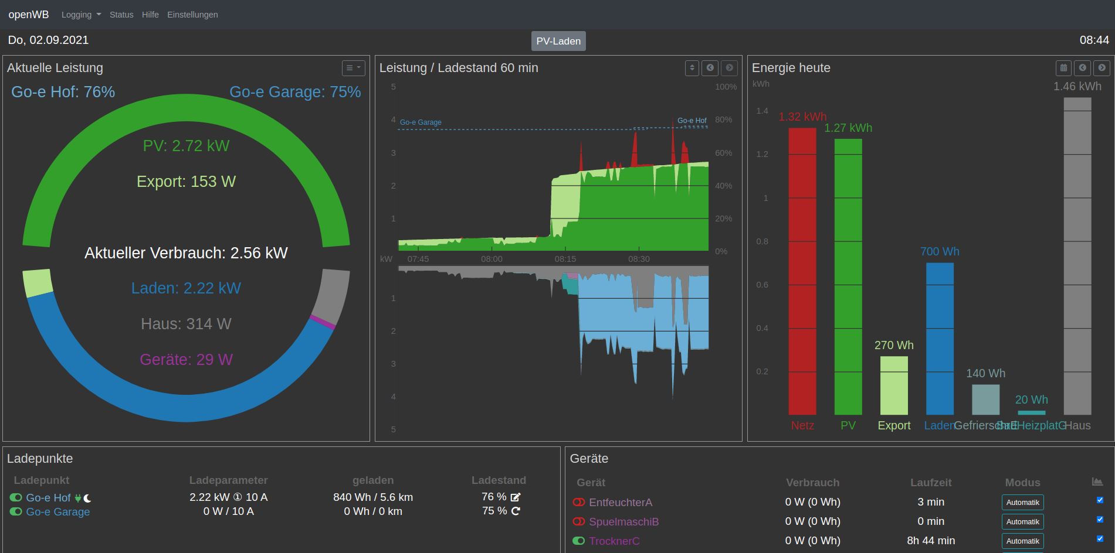Open the Logging dropdown menu

click(81, 15)
